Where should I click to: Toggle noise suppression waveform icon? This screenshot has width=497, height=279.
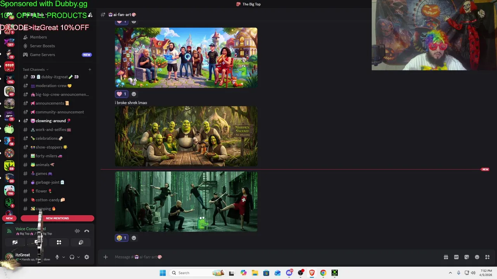point(77,231)
